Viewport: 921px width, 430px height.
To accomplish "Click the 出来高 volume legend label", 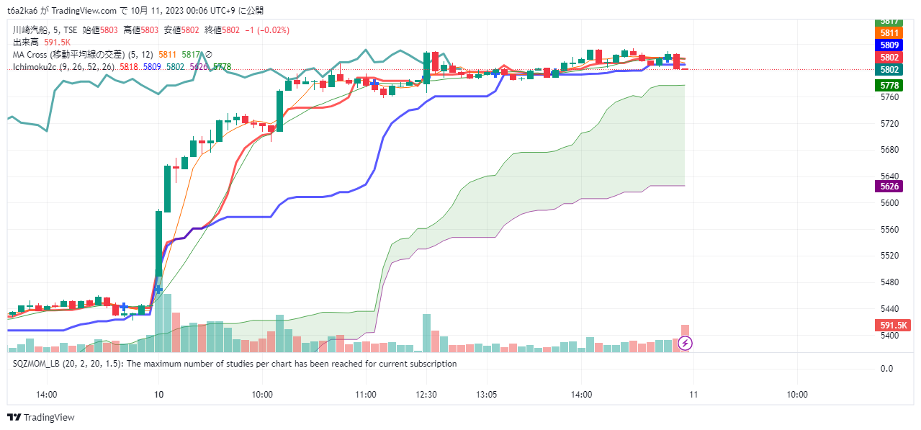I will (25, 42).
